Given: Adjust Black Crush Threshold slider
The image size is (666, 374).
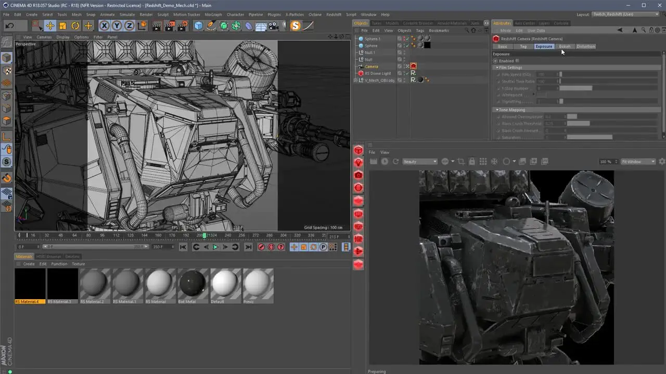Looking at the screenshot, I should coord(612,124).
